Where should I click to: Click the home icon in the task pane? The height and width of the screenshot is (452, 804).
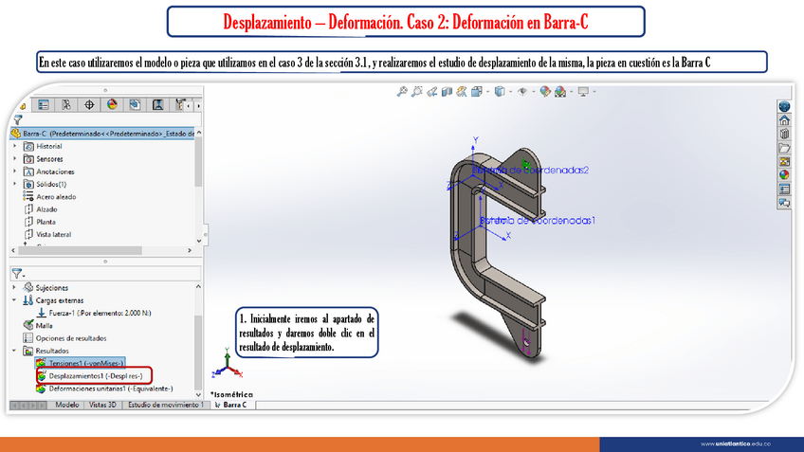(x=784, y=120)
